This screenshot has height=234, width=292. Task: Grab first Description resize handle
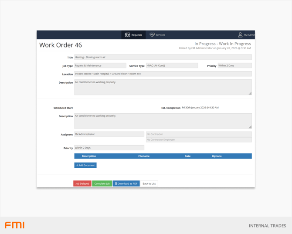point(250,93)
